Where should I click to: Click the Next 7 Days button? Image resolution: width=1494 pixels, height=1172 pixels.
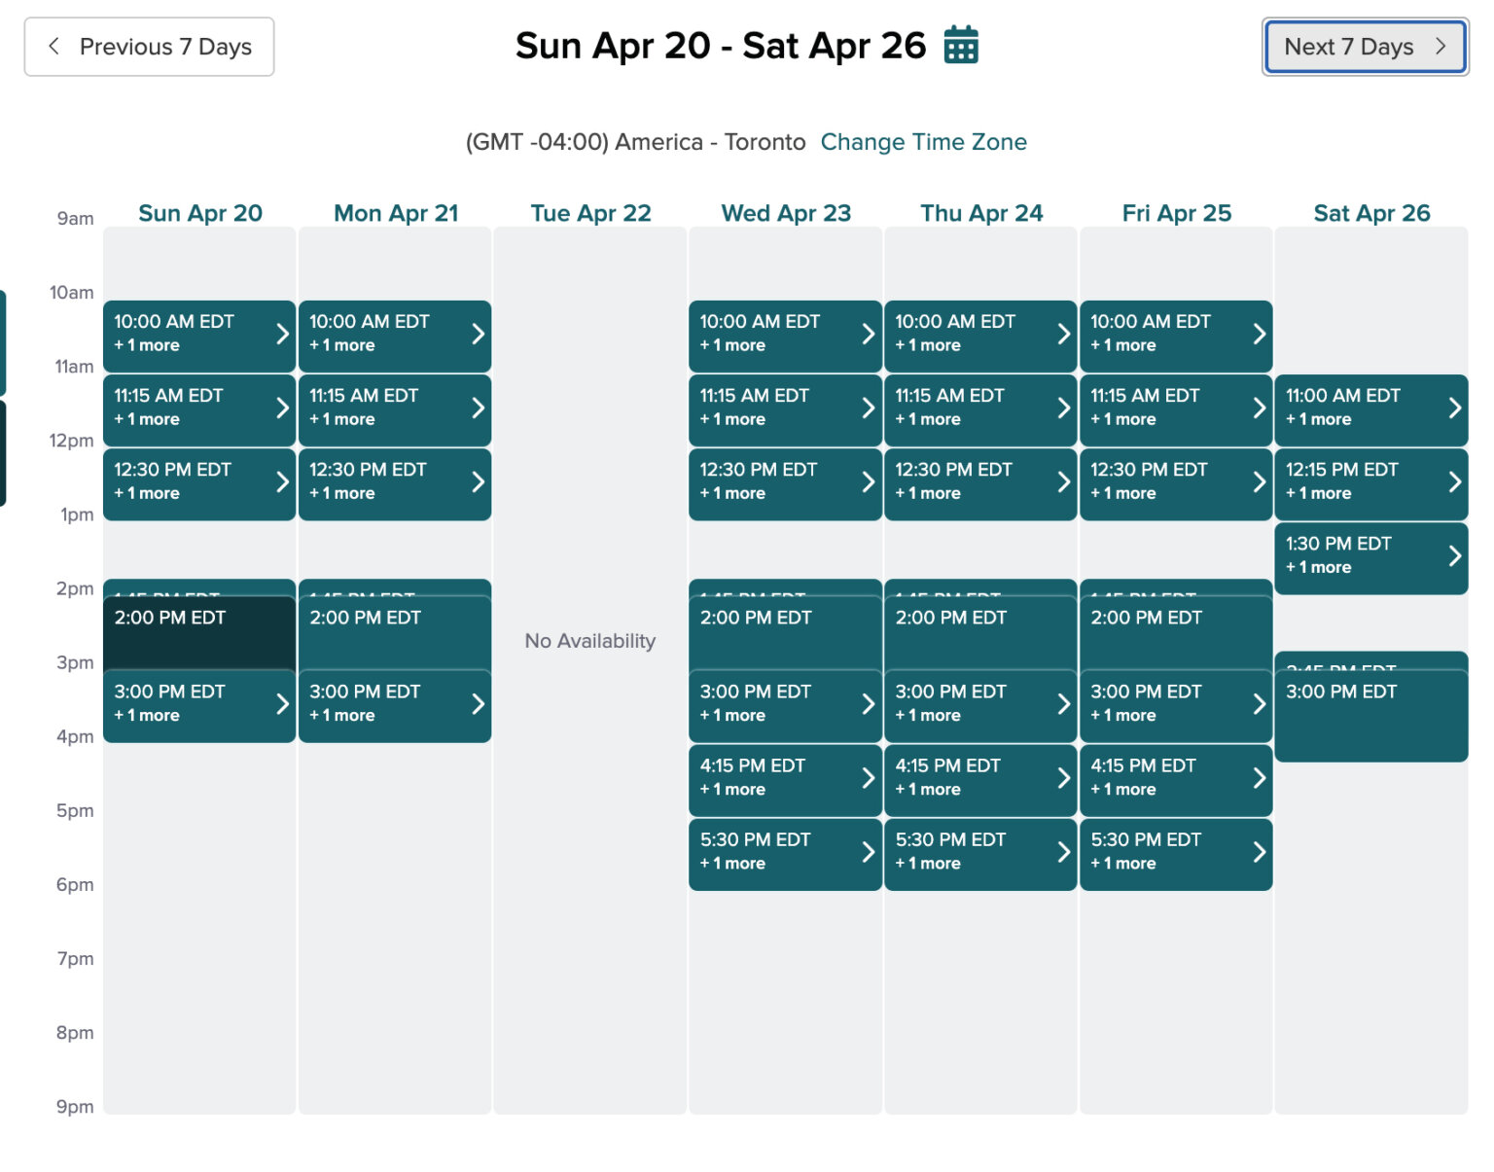1365,47
